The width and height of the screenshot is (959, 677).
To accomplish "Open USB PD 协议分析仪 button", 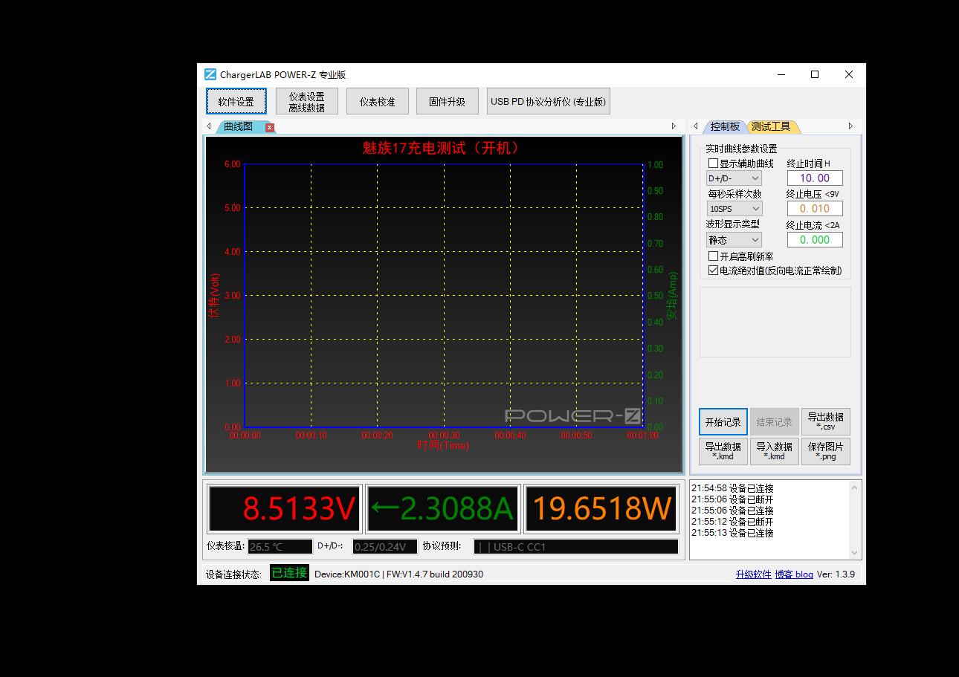I will tap(548, 102).
